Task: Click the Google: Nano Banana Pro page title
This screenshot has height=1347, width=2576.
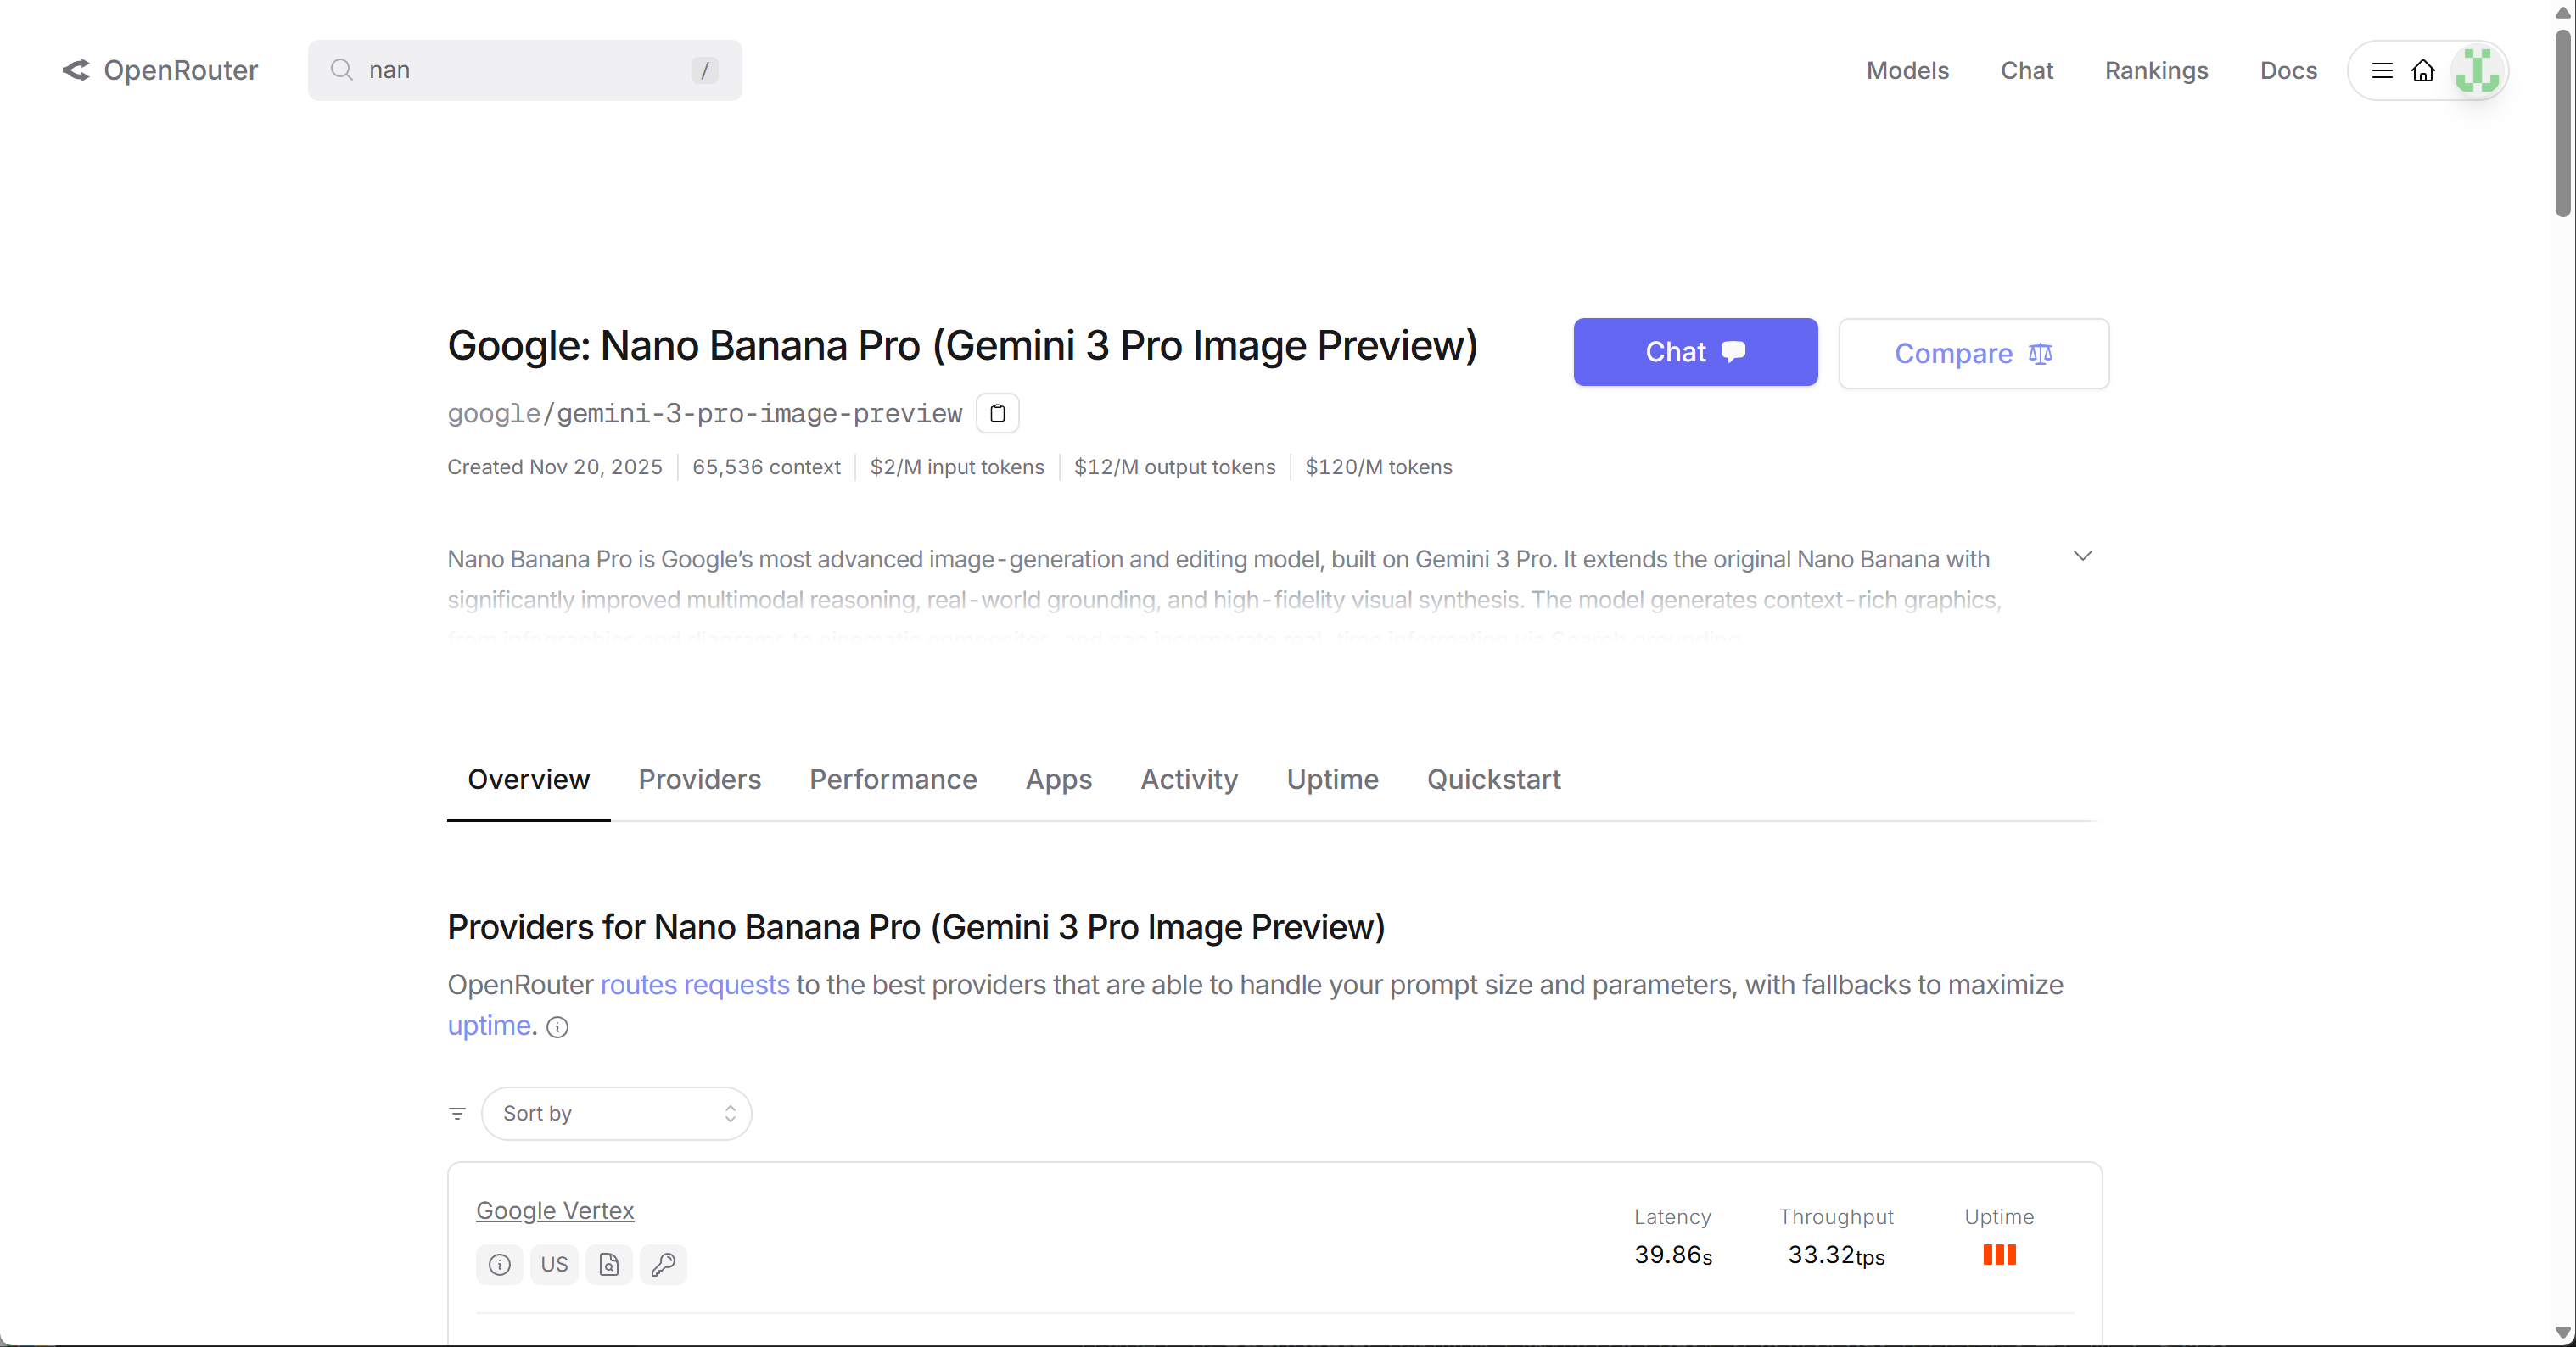Action: point(962,345)
